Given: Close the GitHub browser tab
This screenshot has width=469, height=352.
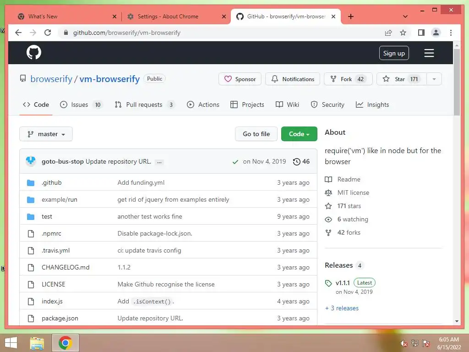Looking at the screenshot, I should tap(333, 16).
